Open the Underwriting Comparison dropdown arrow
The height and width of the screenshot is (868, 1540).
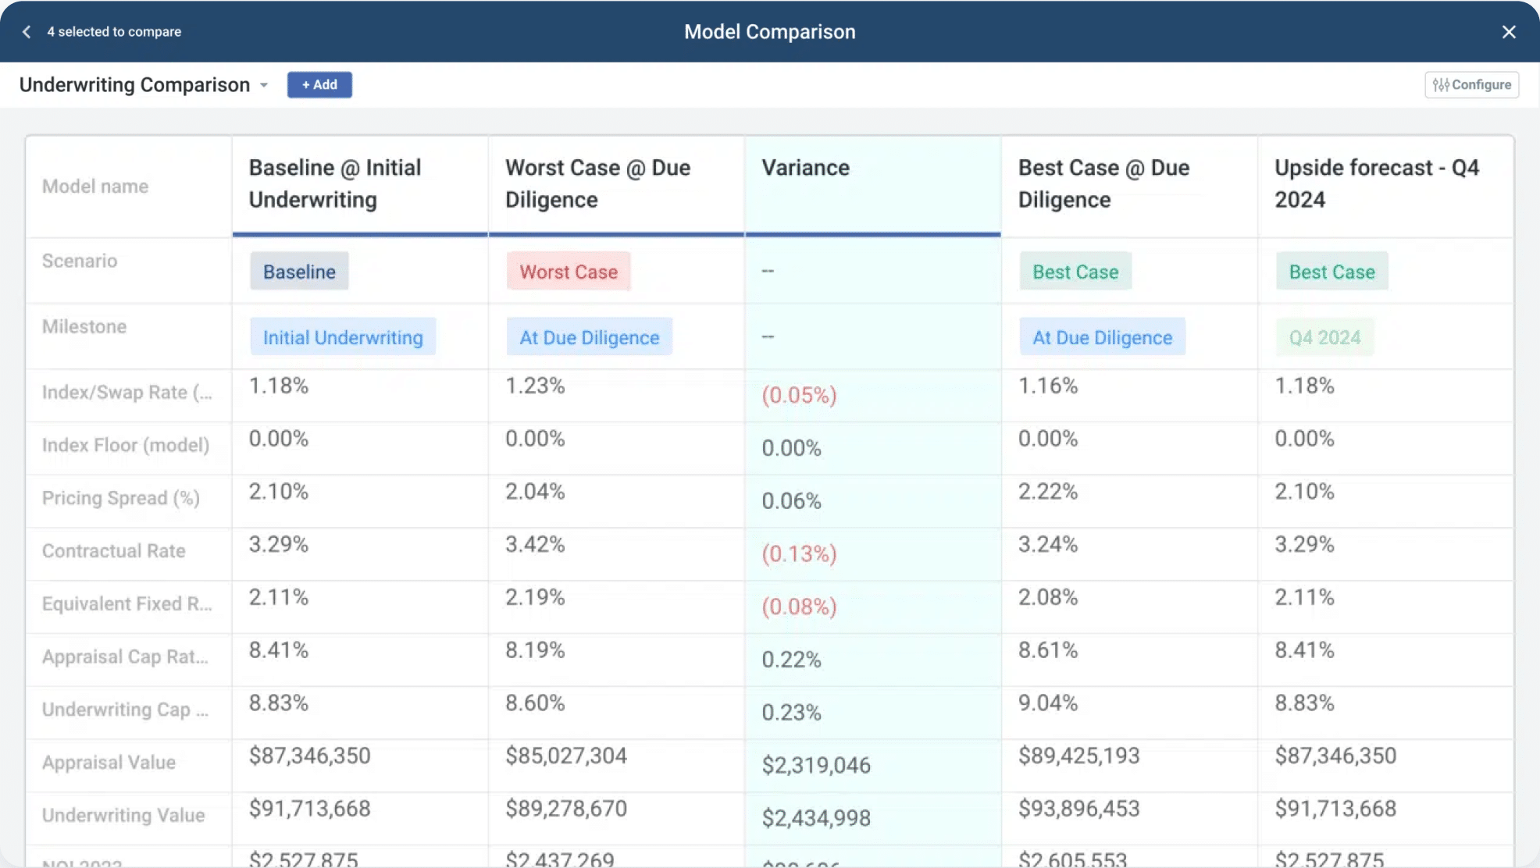264,85
